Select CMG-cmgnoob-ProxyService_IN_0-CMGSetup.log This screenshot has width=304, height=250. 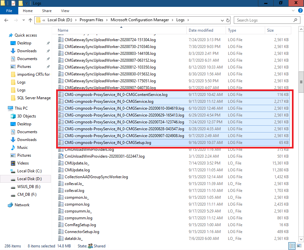tap(174, 143)
